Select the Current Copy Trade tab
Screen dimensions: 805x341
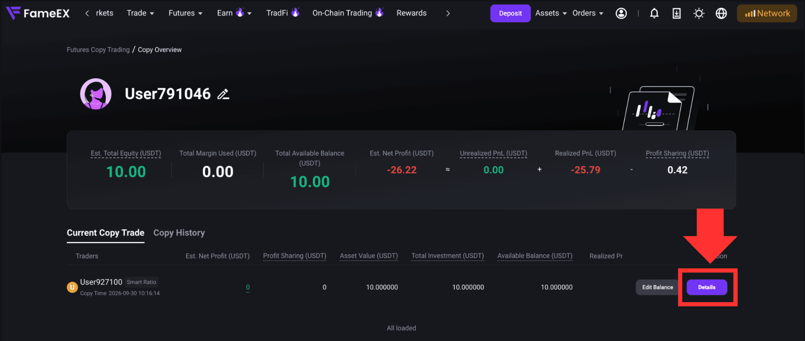pos(105,233)
